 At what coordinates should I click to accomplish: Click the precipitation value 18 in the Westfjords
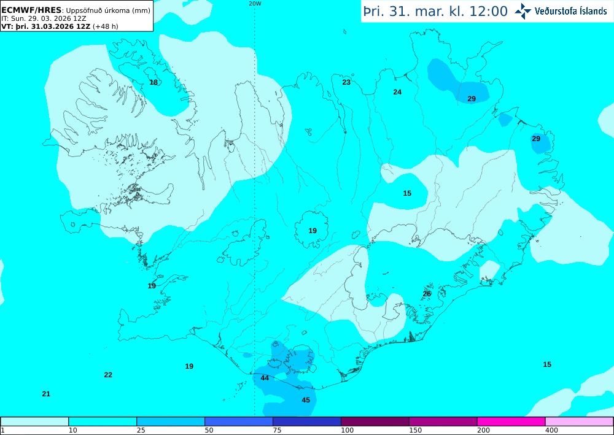click(154, 82)
